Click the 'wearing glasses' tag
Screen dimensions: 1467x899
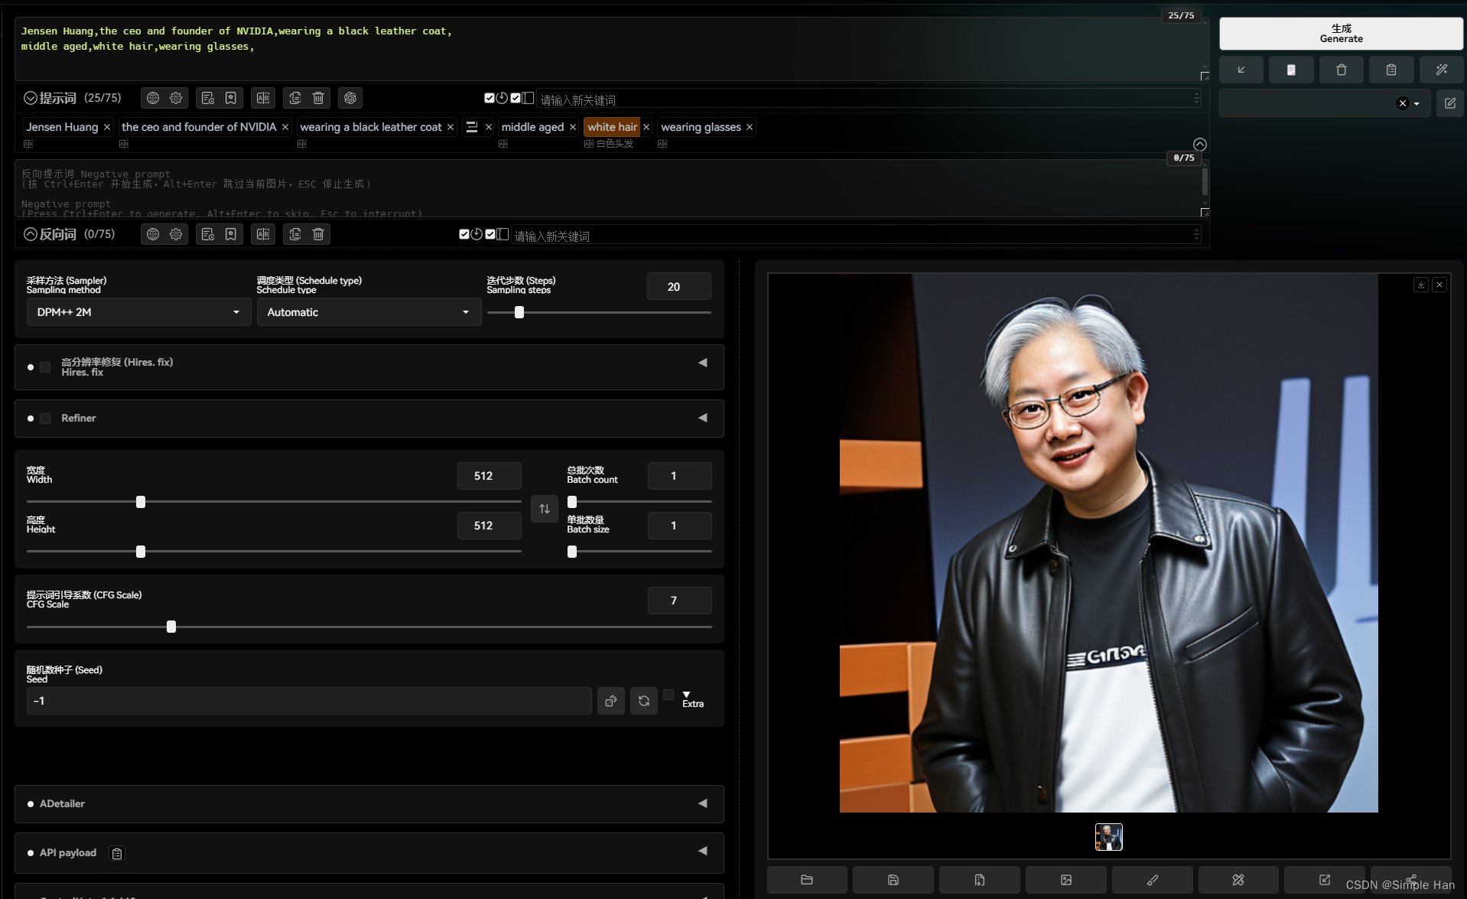pos(701,127)
